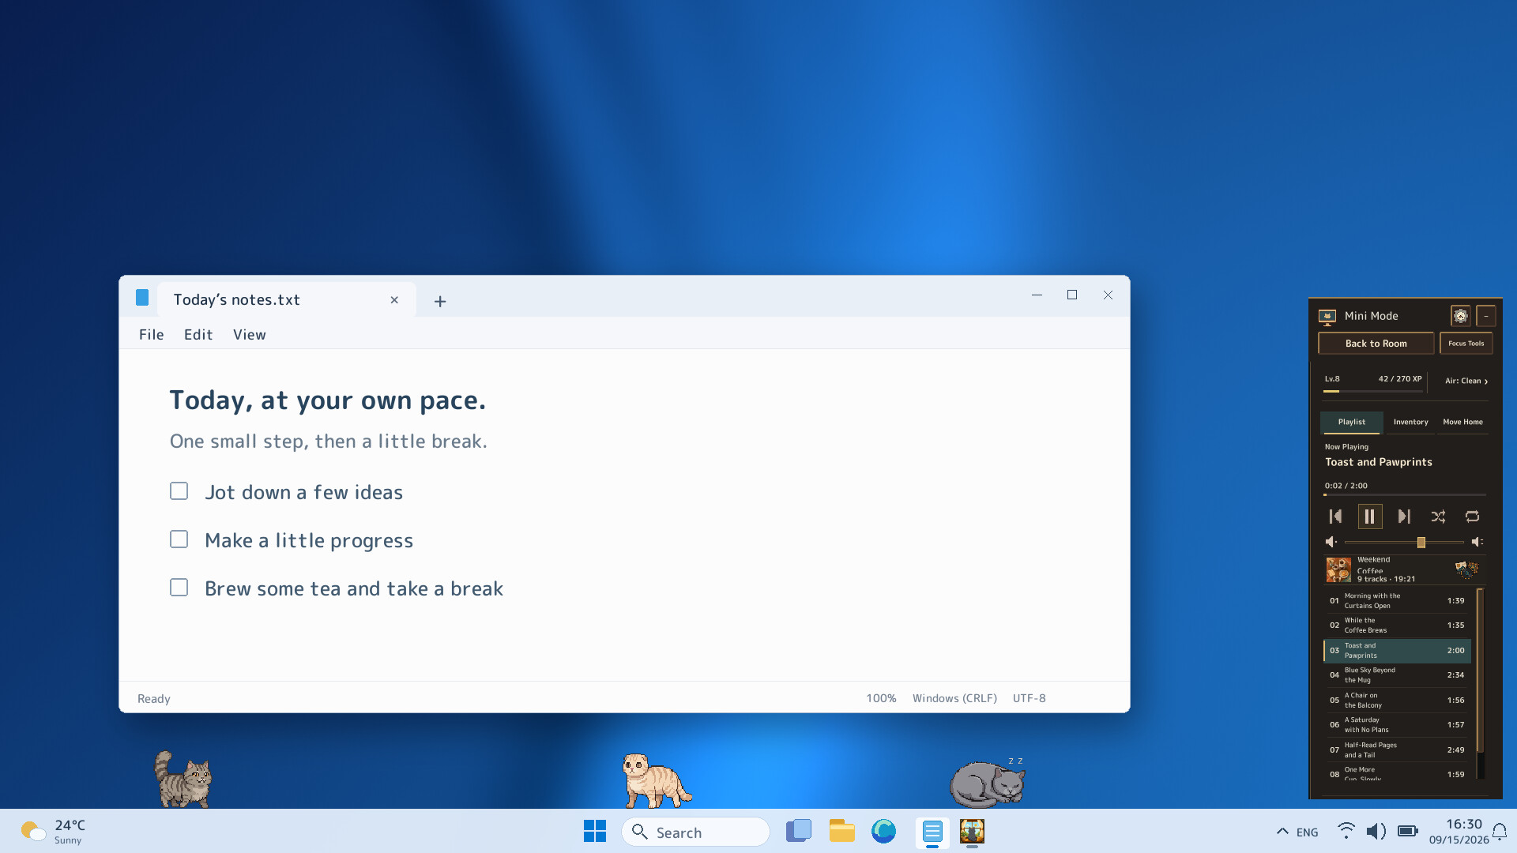1517x853 pixels.
Task: Check the 'Jot down a few ideas' checkbox
Action: 179,491
